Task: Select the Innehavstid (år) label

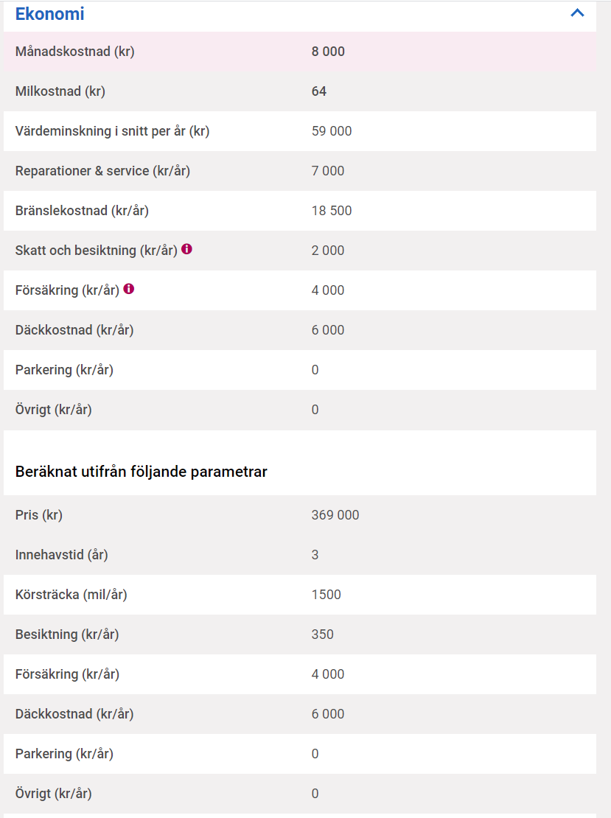Action: click(62, 555)
